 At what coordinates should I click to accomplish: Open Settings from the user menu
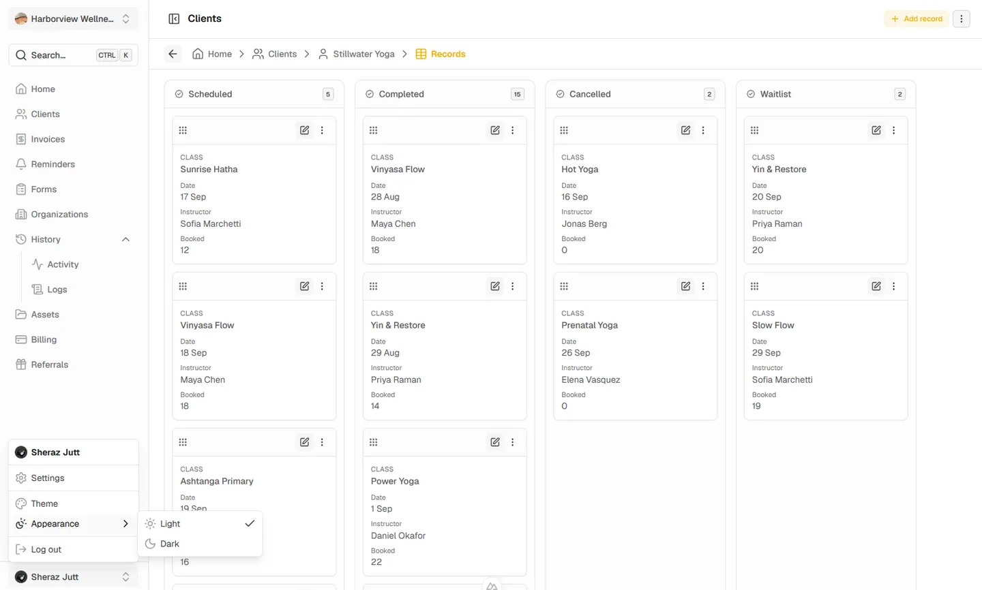(x=73, y=478)
